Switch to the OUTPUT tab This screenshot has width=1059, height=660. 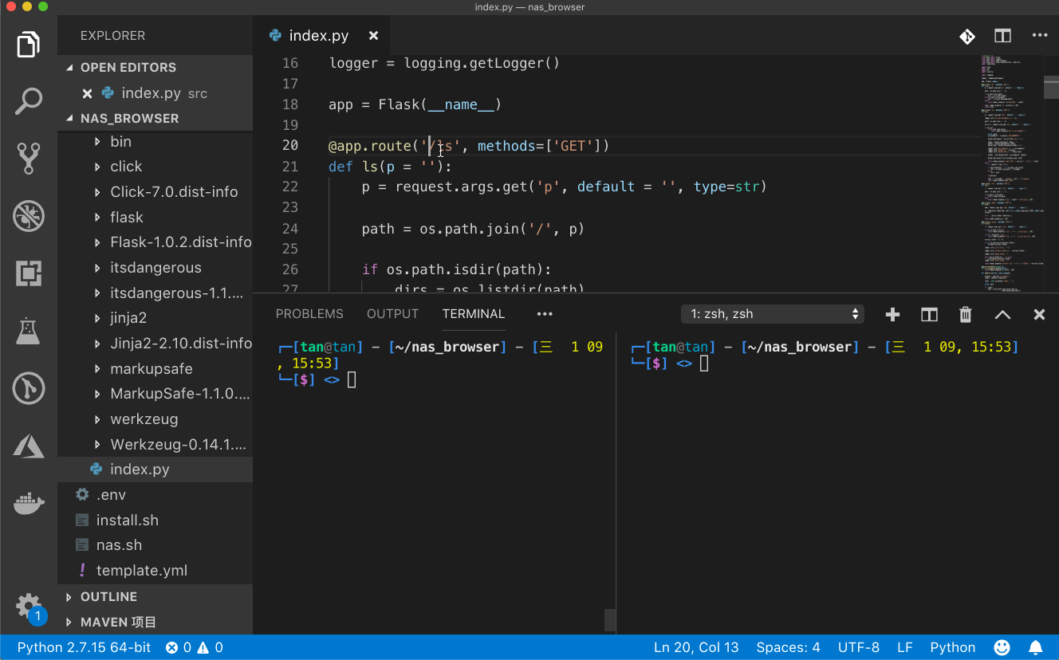392,313
